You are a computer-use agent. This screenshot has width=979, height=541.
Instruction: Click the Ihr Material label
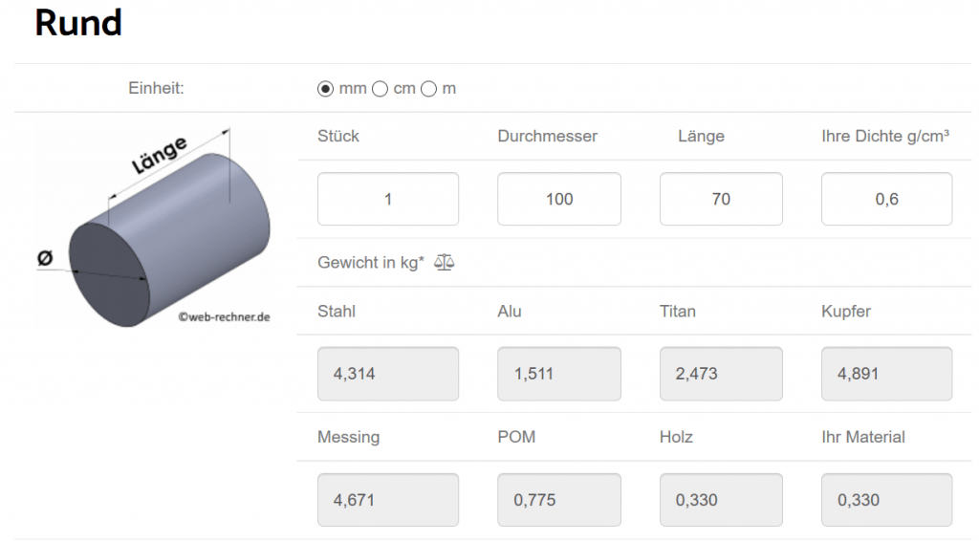[863, 437]
